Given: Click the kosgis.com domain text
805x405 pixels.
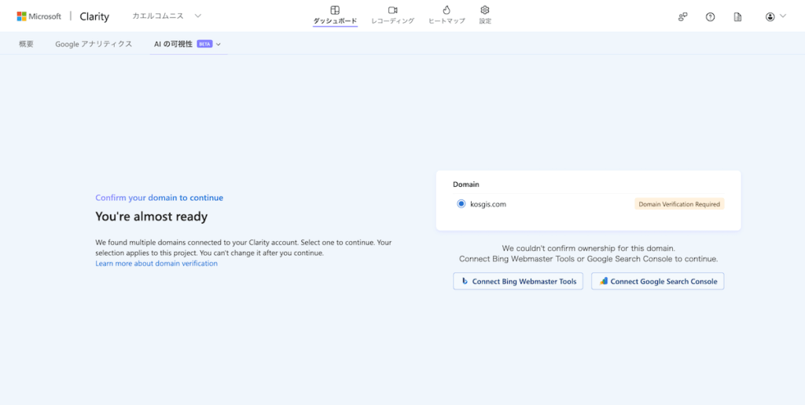Looking at the screenshot, I should (488, 204).
